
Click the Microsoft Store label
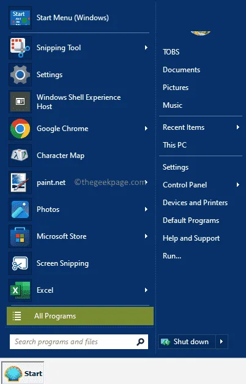(62, 236)
